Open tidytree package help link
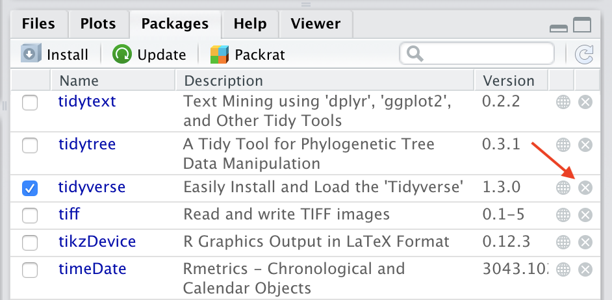This screenshot has height=300, width=612. (x=87, y=144)
